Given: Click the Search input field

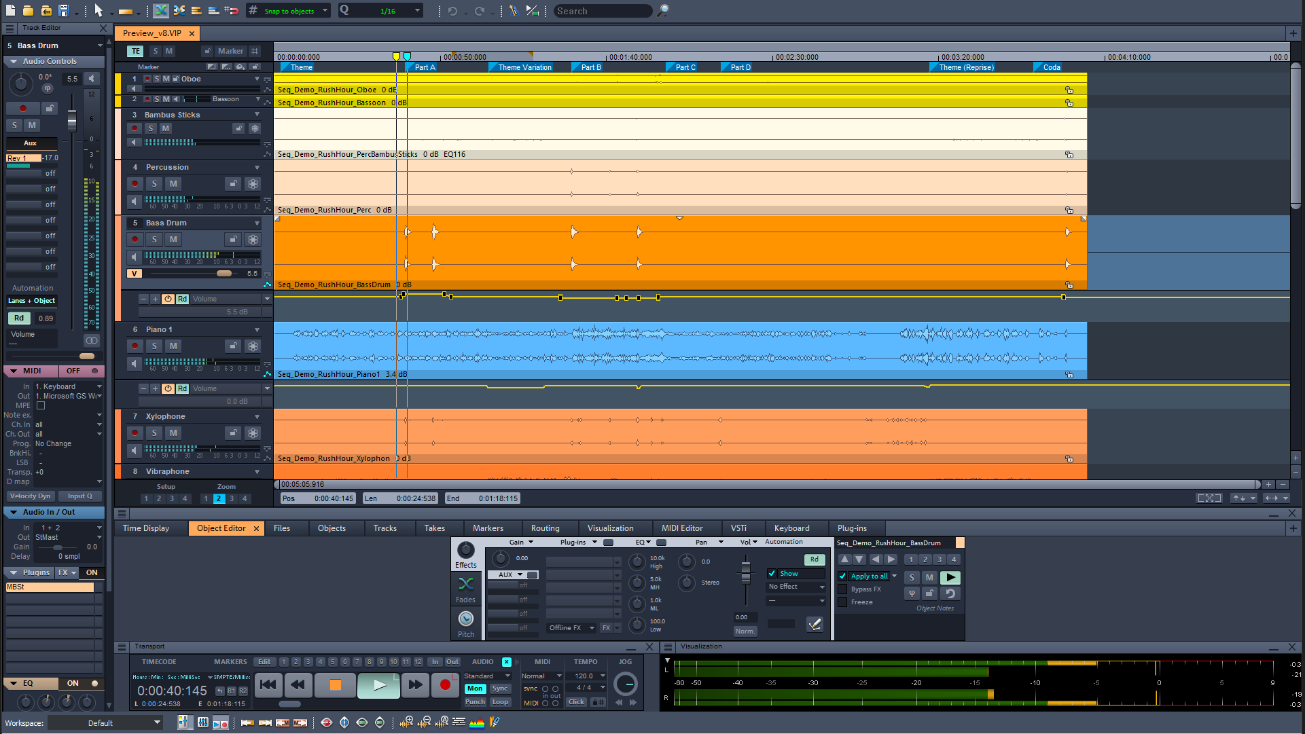Looking at the screenshot, I should tap(603, 11).
